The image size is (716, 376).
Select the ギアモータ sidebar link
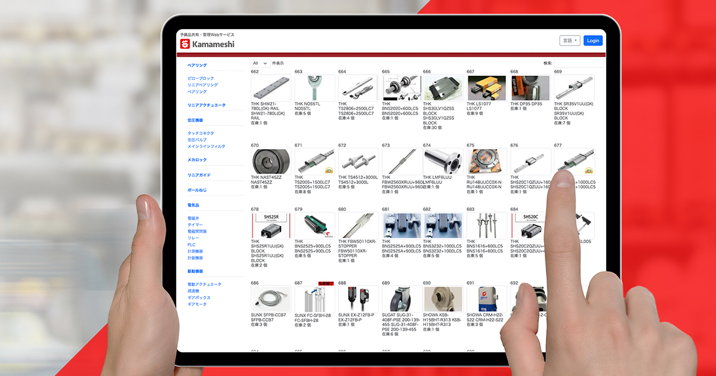197,304
